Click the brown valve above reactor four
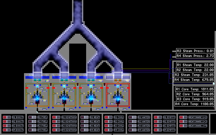This screenshot has height=135, width=216. (118, 80)
